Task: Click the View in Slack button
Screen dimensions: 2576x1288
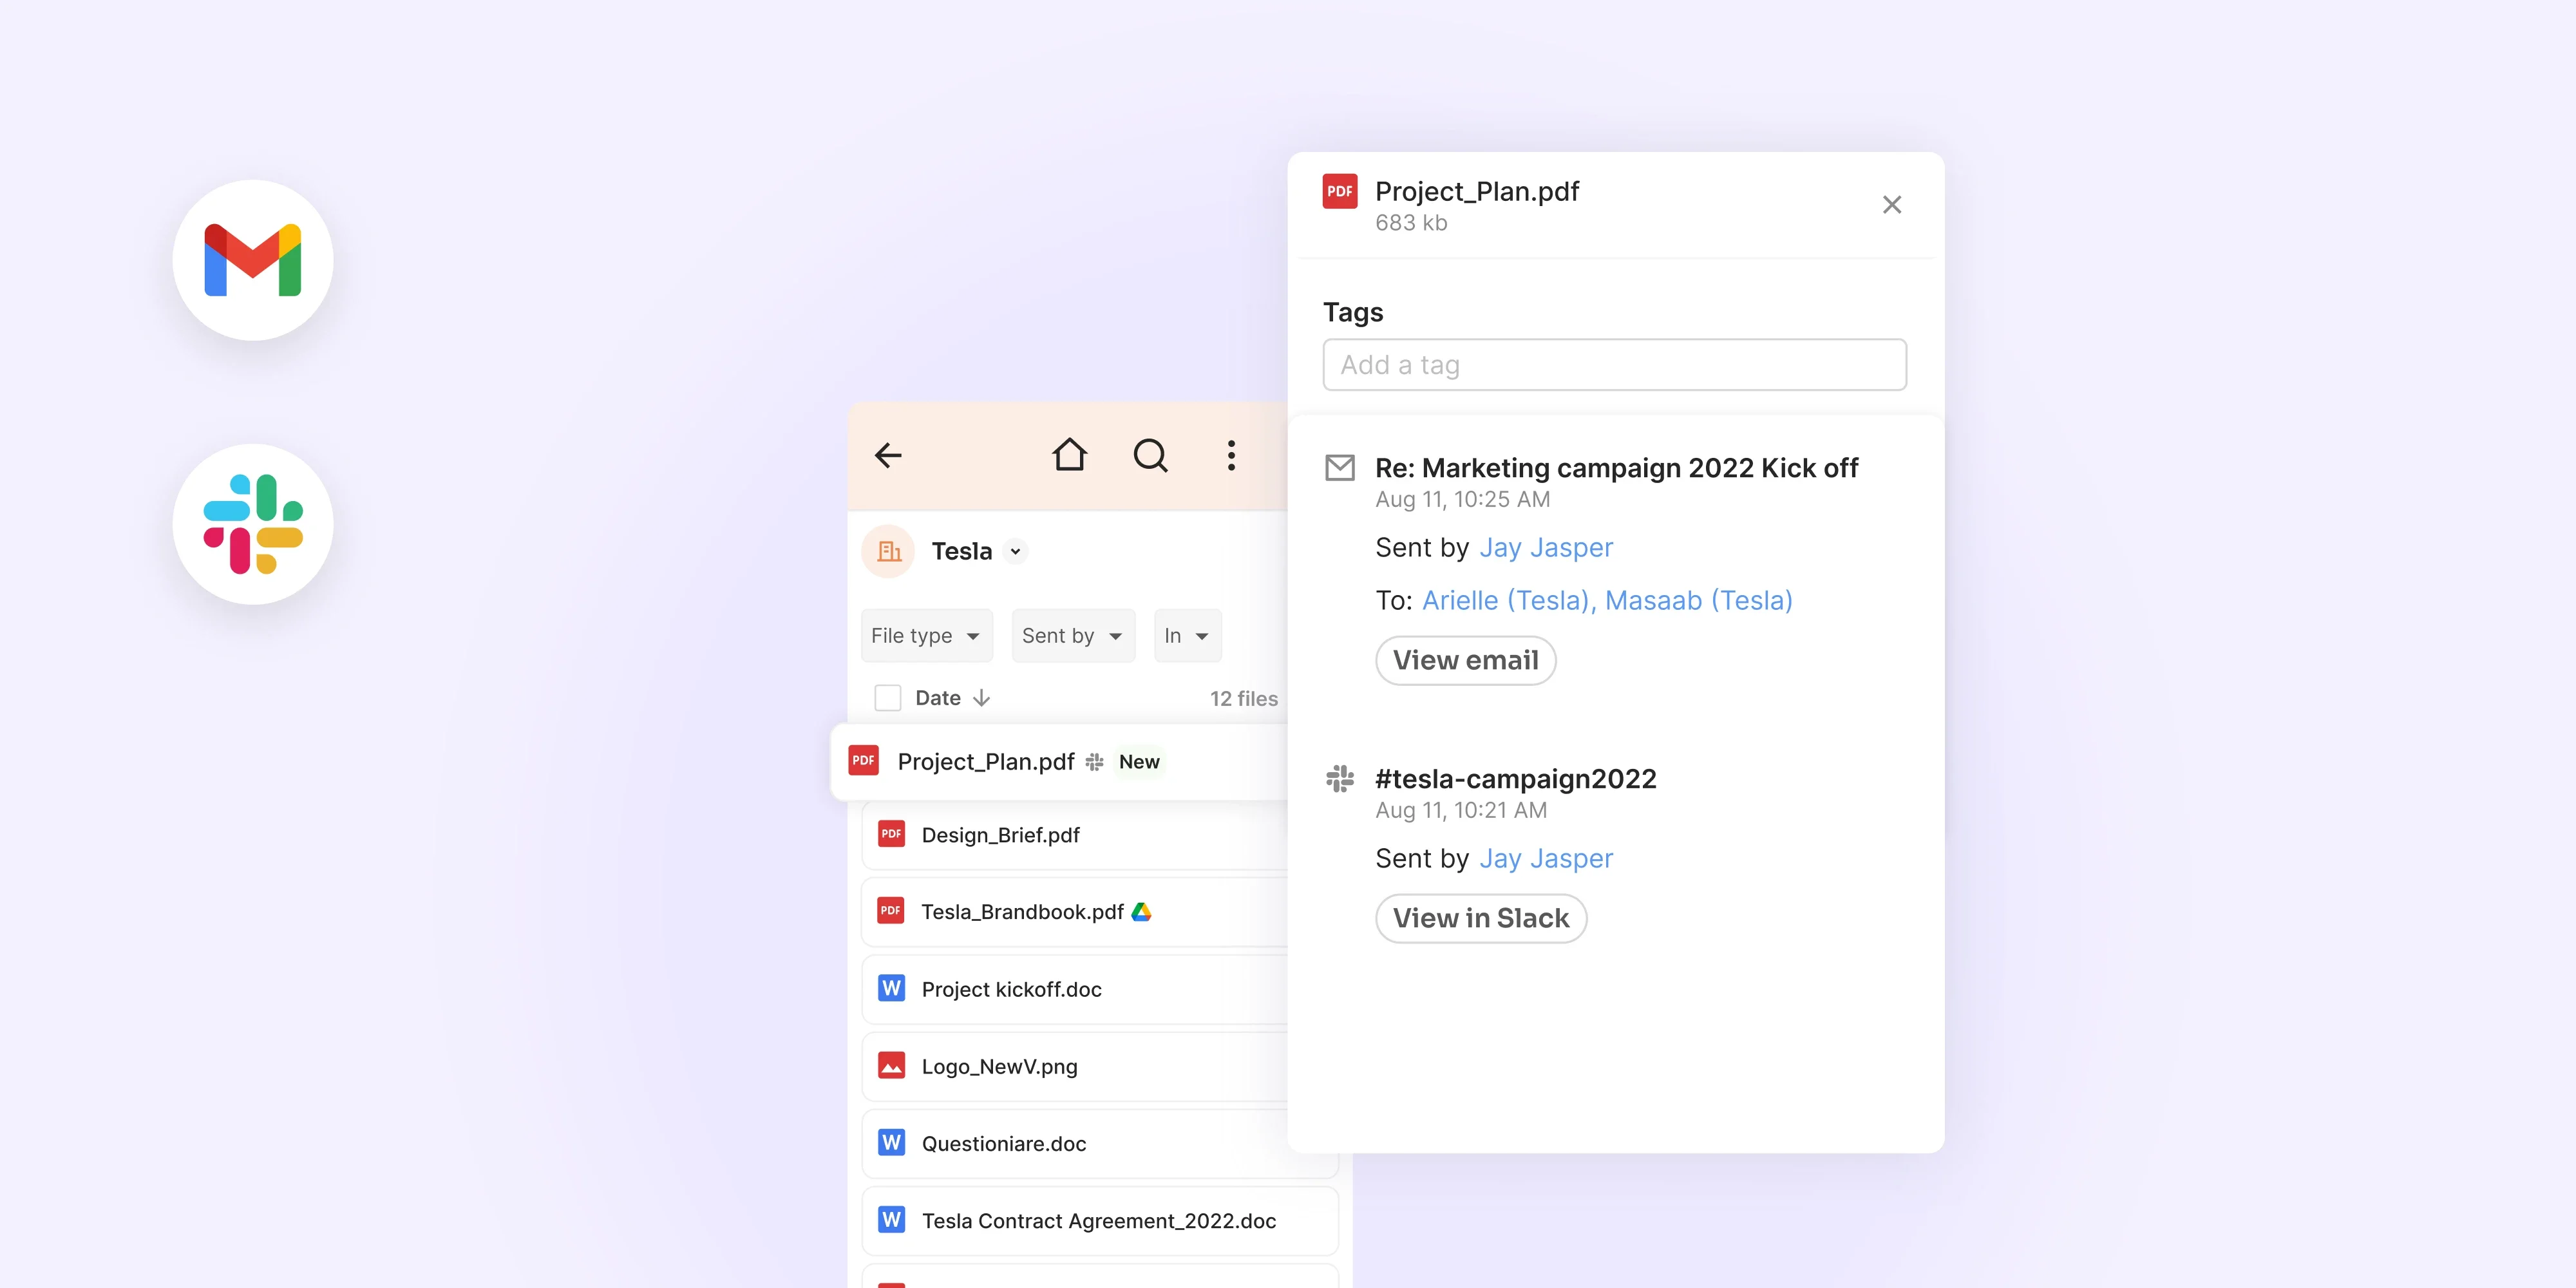Action: click(x=1480, y=918)
